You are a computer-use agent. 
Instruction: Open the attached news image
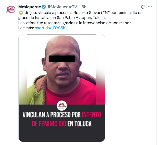click(62, 88)
